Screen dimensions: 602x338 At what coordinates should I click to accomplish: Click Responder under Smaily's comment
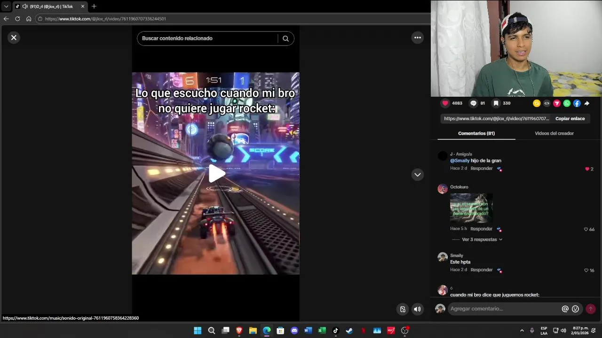point(482,270)
